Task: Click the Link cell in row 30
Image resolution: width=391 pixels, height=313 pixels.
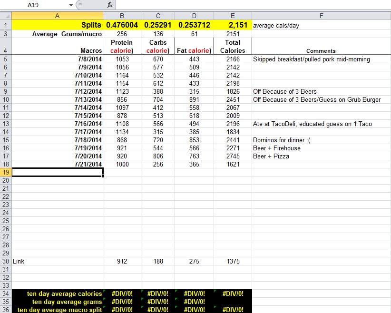Action: 58,261
